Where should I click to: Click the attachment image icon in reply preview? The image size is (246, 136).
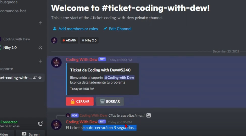[x=149, y=115]
